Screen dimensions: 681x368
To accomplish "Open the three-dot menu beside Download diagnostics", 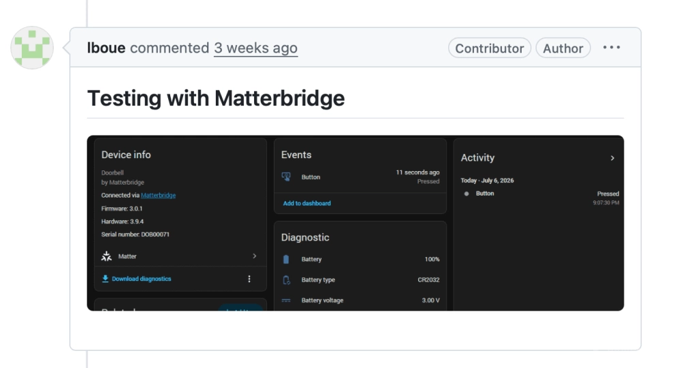I will point(249,279).
